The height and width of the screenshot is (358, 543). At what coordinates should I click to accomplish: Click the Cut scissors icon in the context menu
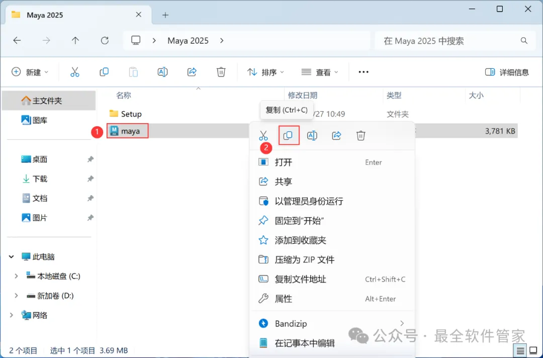(x=263, y=135)
